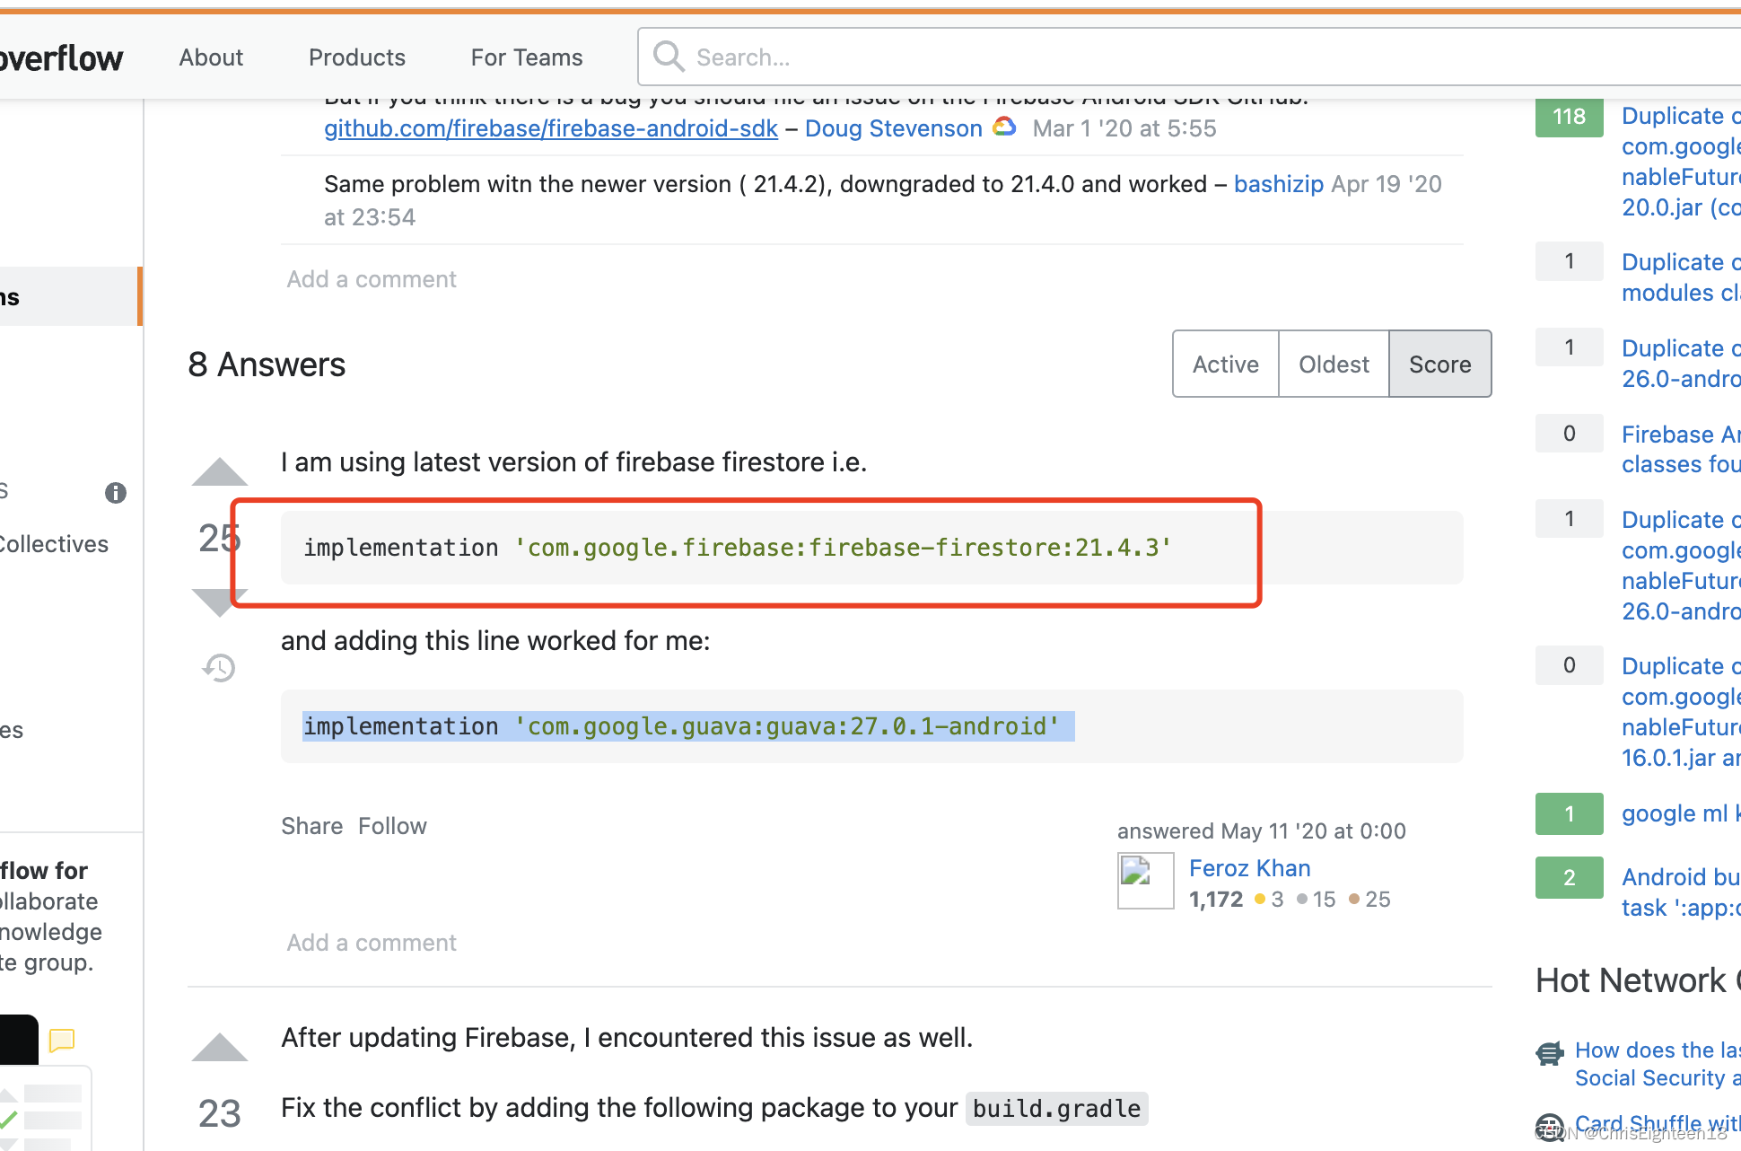1741x1151 pixels.
Task: Open the answer's activity history icon
Action: [219, 668]
